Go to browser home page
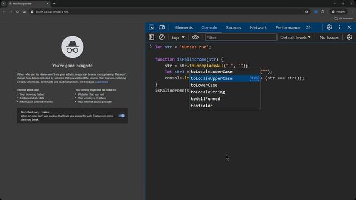The height and width of the screenshot is (200, 356). pyautogui.click(x=24, y=12)
